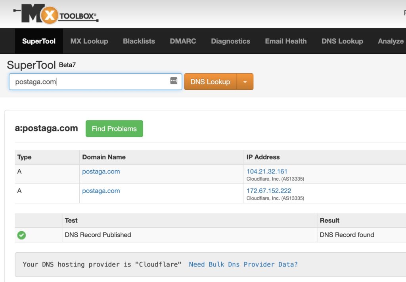Click the IP Address column header
Image resolution: width=406 pixels, height=282 pixels.
click(325, 157)
